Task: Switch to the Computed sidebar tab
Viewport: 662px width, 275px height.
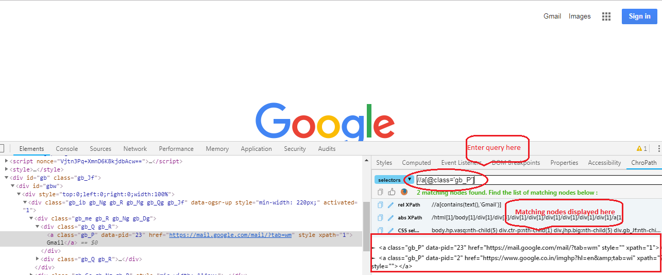Action: (416, 163)
